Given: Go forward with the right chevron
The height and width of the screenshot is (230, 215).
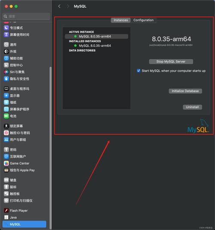Looking at the screenshot, I should click(x=68, y=6).
